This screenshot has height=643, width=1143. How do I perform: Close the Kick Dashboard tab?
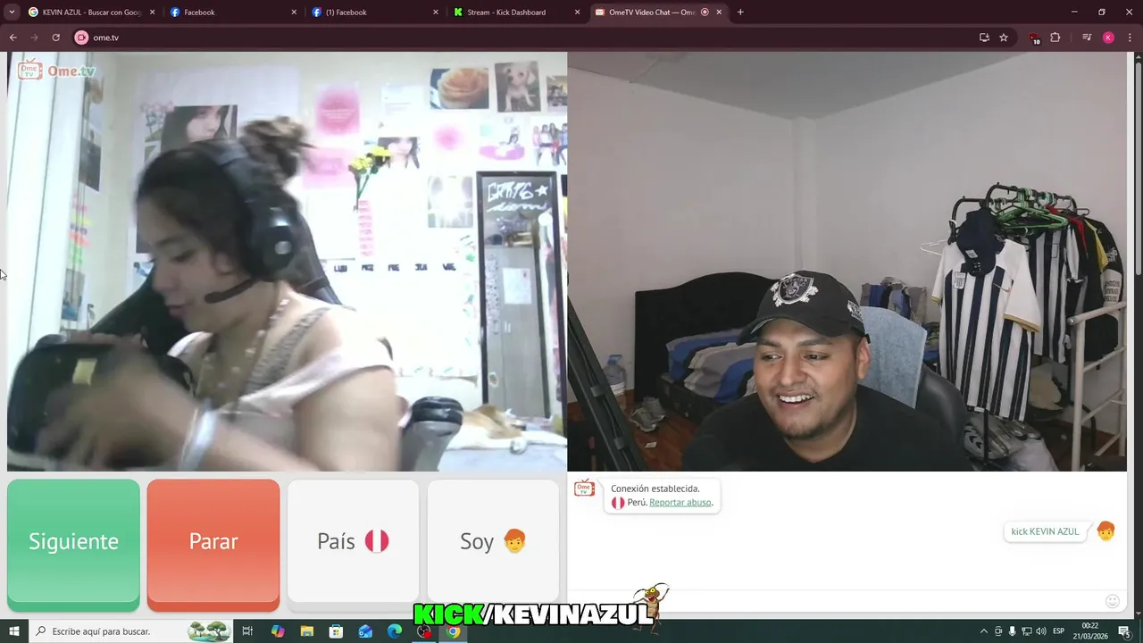coord(577,13)
